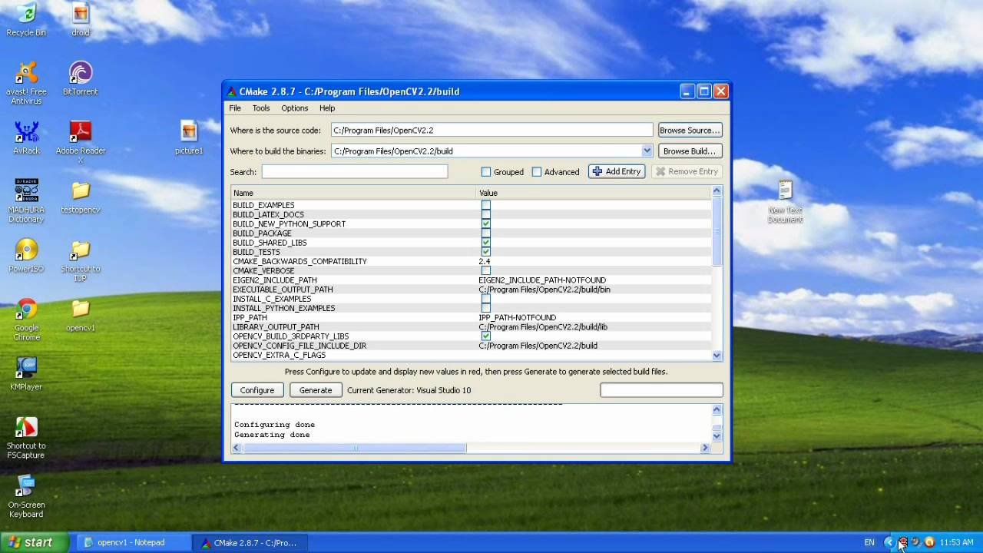Open the build binaries path dropdown

(x=647, y=151)
